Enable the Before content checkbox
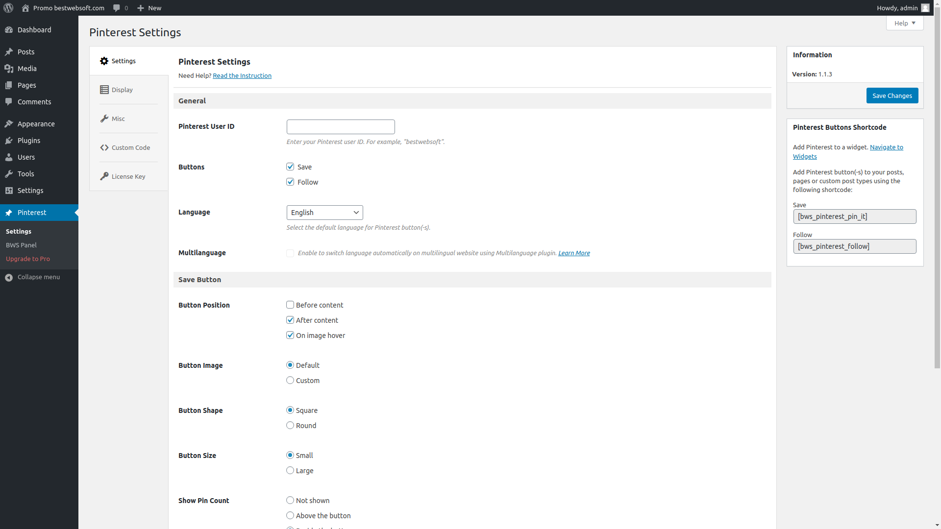Viewport: 941px width, 529px height. pyautogui.click(x=290, y=305)
